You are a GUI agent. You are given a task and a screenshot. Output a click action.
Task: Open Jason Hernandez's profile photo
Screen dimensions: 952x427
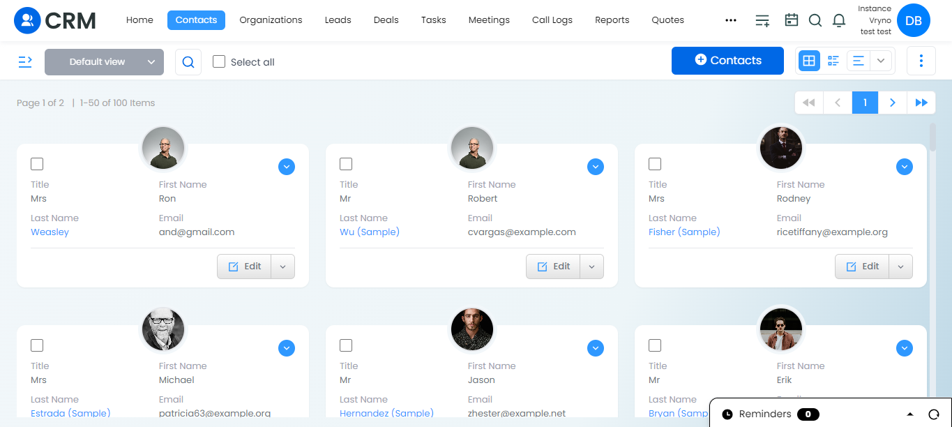(x=472, y=329)
